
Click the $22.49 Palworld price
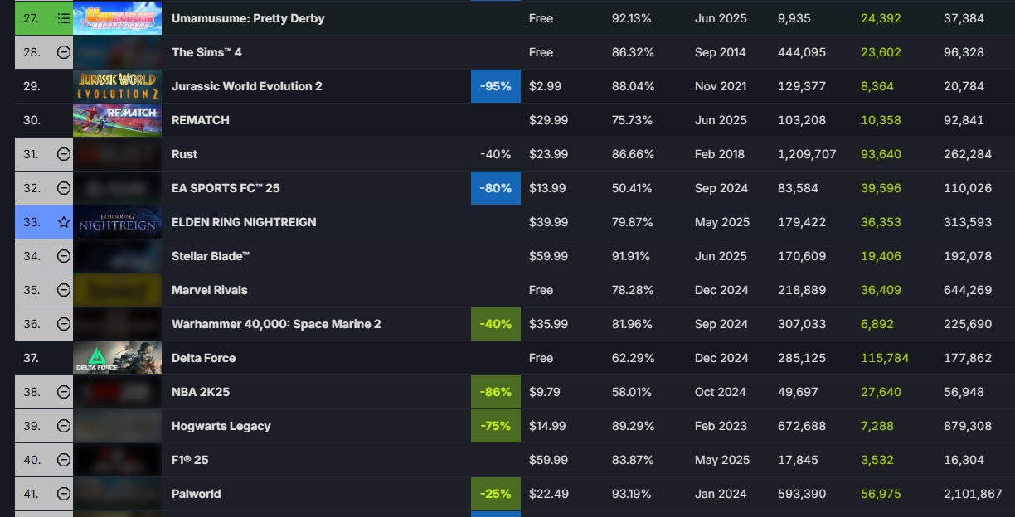549,494
